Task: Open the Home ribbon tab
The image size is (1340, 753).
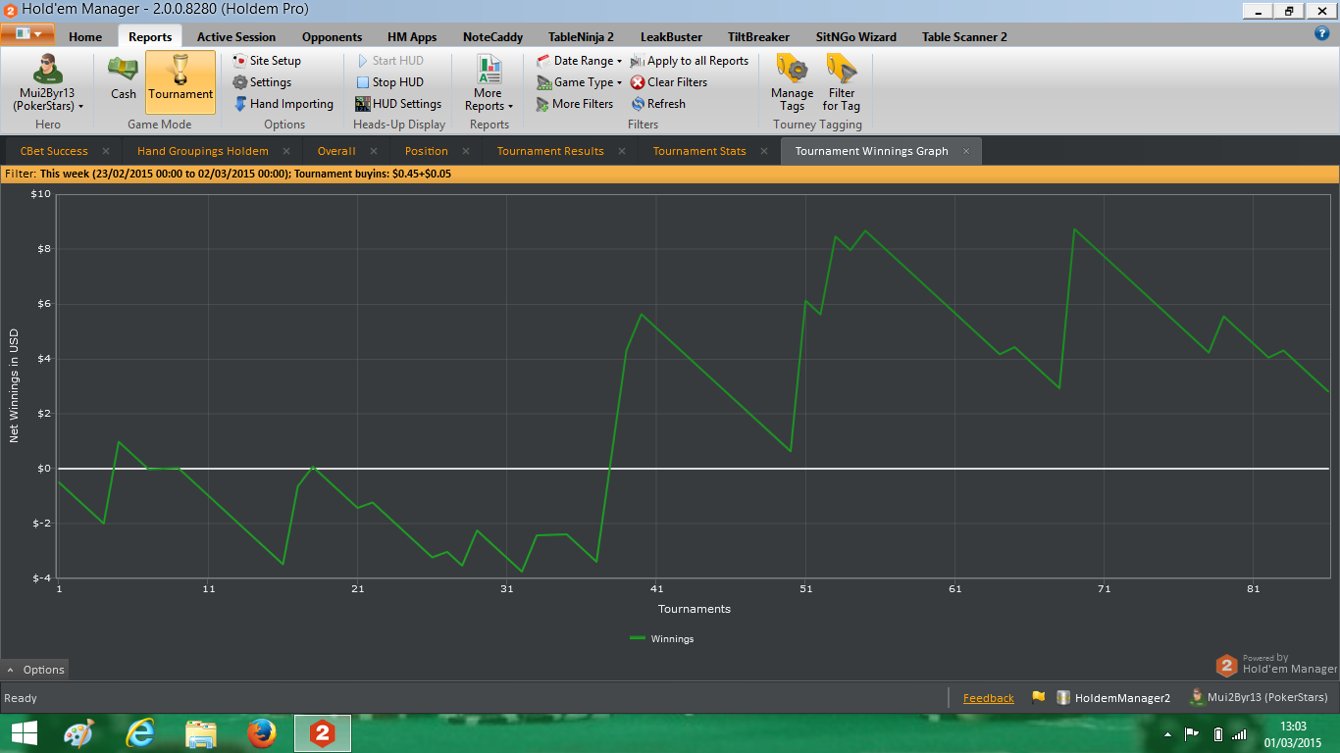Action: pyautogui.click(x=85, y=37)
